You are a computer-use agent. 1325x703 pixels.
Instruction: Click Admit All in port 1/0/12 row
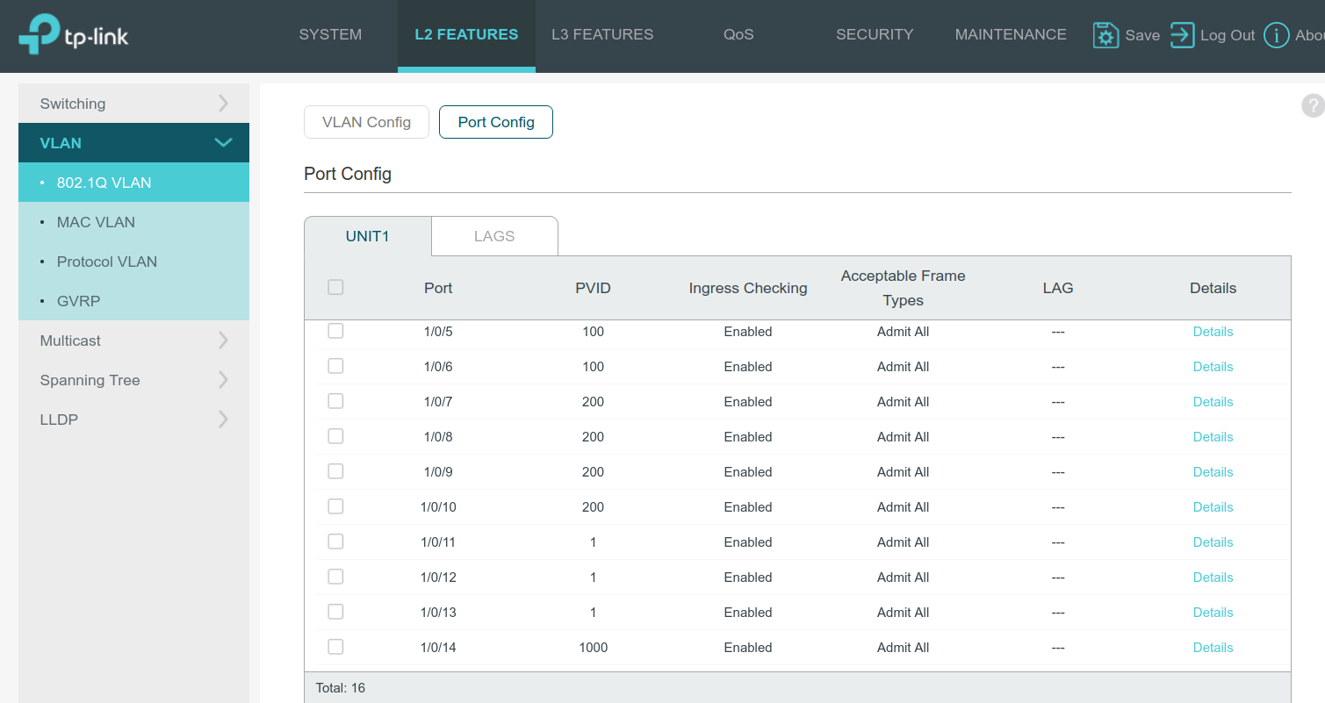click(903, 577)
